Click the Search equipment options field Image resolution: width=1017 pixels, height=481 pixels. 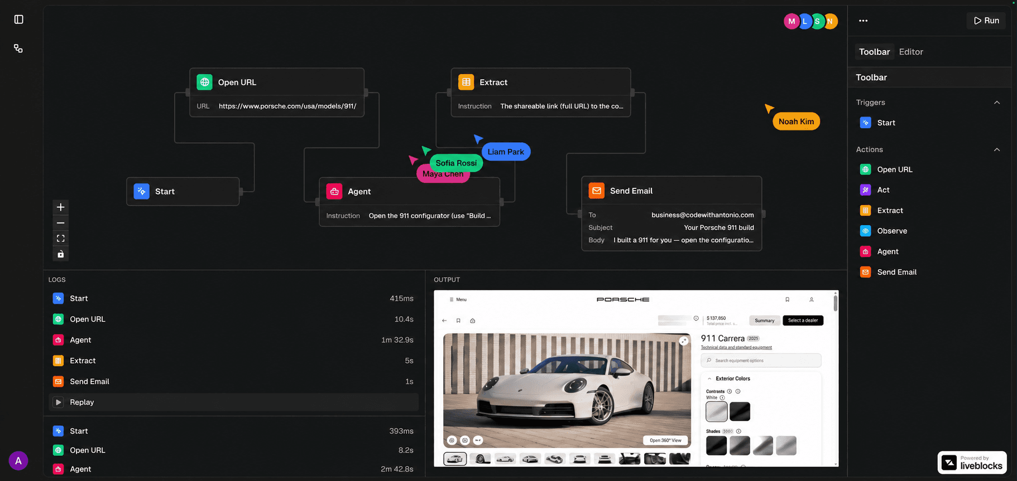(761, 361)
